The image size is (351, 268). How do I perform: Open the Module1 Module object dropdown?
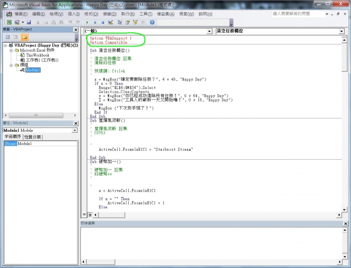pos(75,130)
